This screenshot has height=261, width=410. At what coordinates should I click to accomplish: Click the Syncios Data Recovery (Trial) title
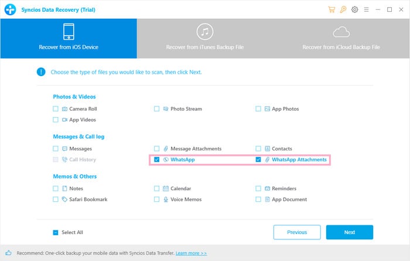pyautogui.click(x=59, y=10)
